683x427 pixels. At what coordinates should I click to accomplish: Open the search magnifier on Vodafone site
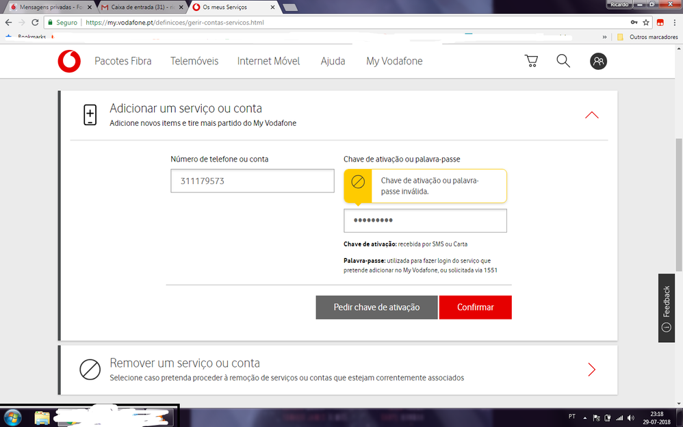click(x=563, y=61)
